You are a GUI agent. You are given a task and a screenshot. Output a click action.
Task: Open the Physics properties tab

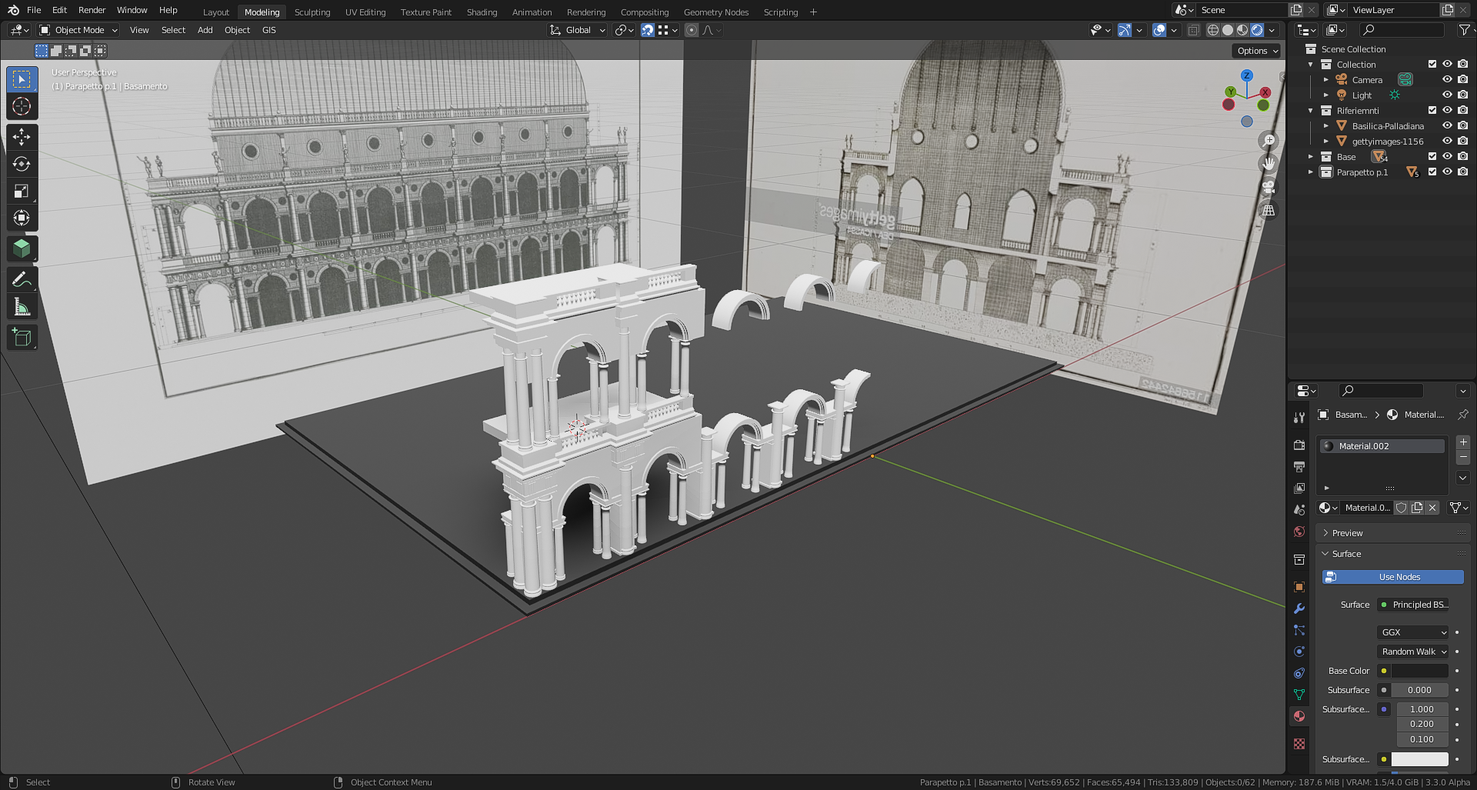pyautogui.click(x=1299, y=651)
